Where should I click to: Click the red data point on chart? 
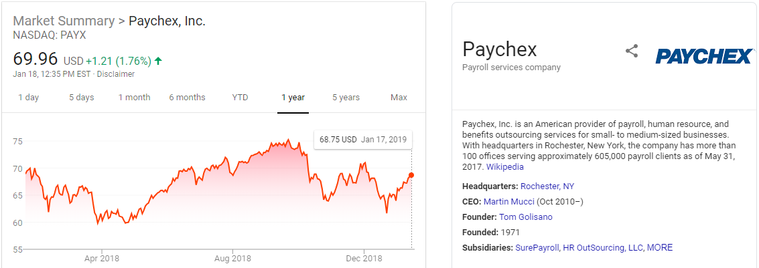pyautogui.click(x=411, y=175)
